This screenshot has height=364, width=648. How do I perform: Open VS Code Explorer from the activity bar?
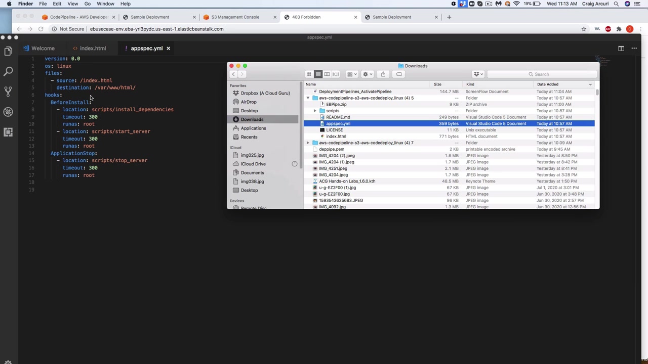click(8, 51)
